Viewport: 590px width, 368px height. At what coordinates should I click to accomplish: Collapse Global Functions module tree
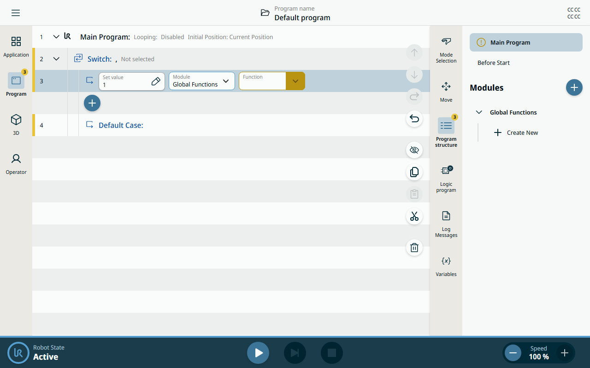(479, 112)
